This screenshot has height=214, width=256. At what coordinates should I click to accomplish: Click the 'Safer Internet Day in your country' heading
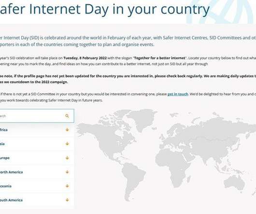[104, 9]
